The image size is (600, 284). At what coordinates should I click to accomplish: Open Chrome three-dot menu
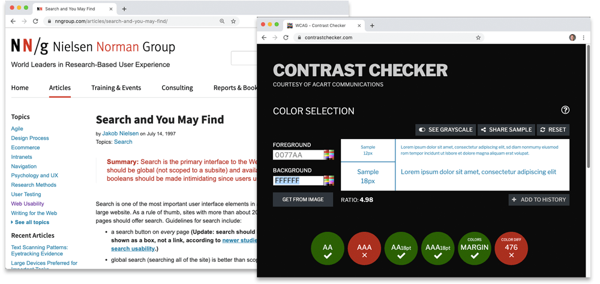584,38
